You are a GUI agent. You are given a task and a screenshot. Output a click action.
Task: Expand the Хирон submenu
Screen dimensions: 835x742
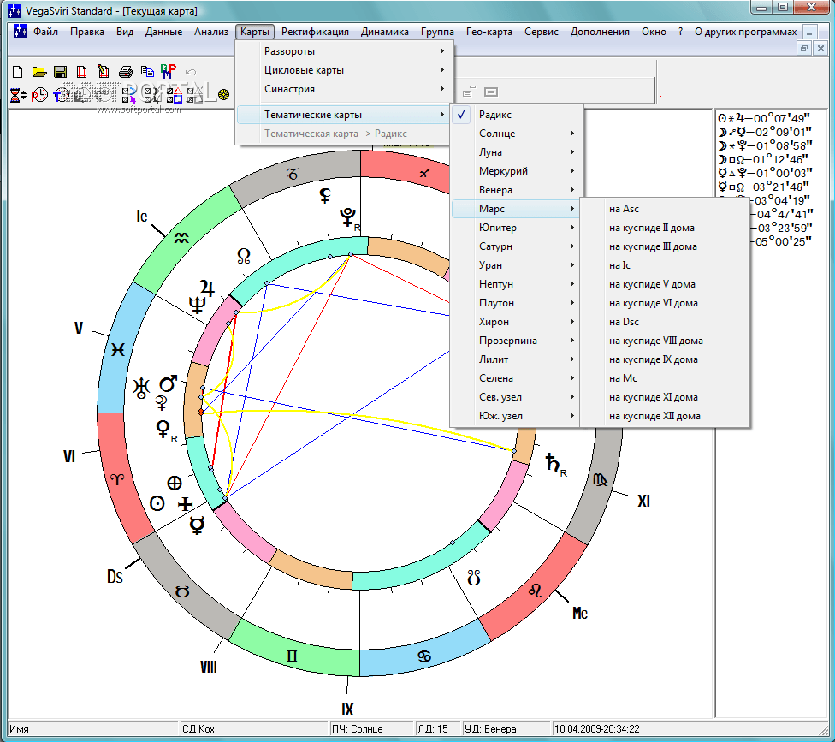coord(517,321)
